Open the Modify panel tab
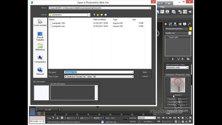The width and height of the screenshot is (222, 125). 170,24
